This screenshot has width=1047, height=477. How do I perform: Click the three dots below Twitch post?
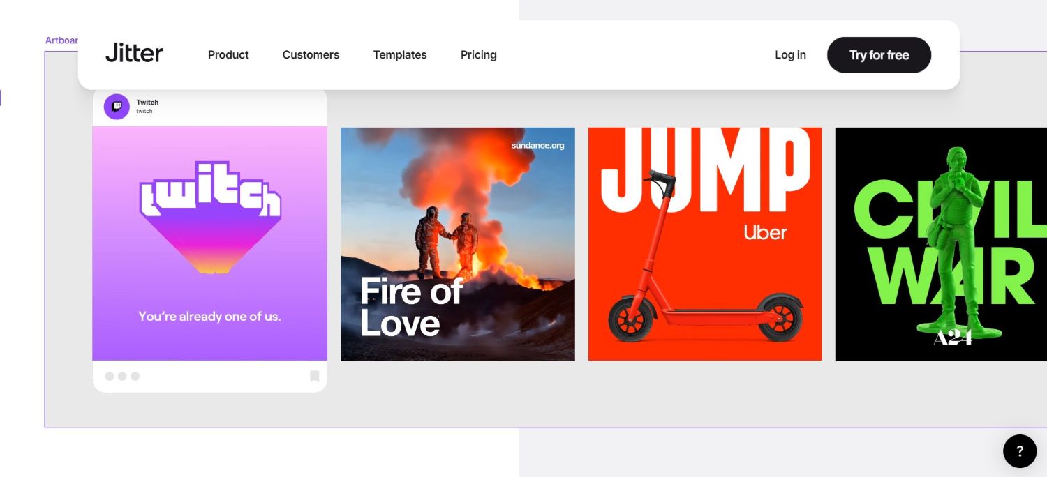[122, 377]
